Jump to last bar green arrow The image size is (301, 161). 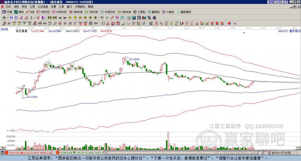click(55, 18)
